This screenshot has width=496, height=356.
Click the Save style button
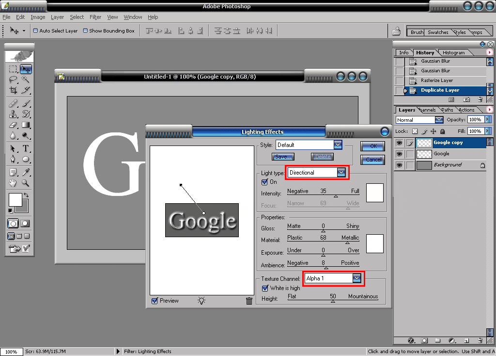click(x=283, y=157)
